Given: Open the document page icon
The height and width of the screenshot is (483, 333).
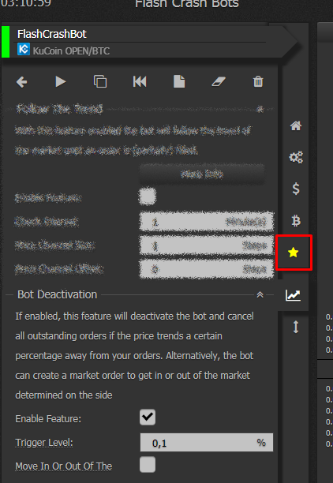Looking at the screenshot, I should click(179, 81).
